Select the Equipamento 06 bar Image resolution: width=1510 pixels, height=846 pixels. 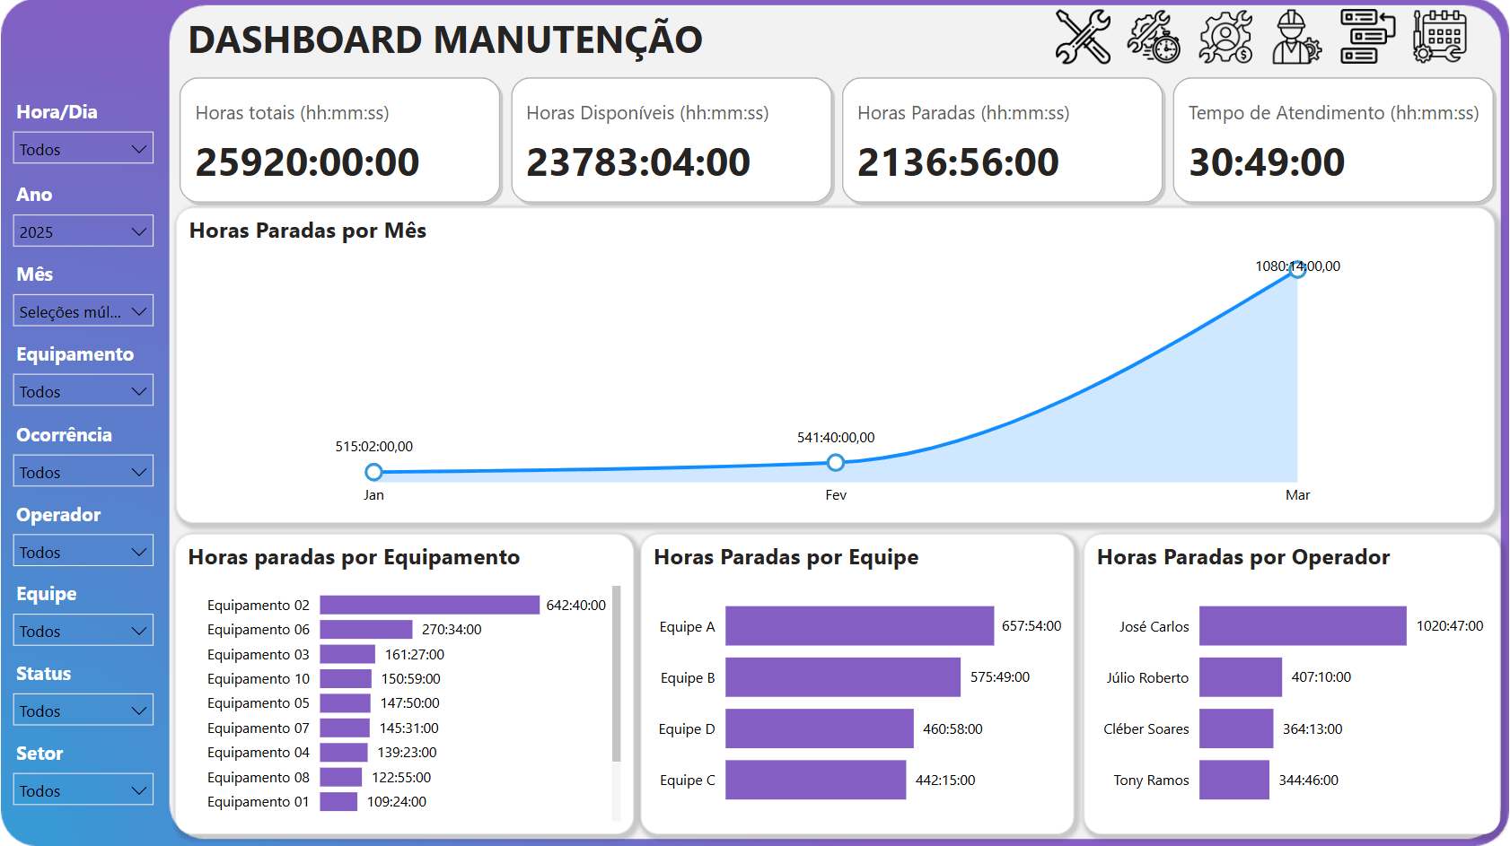click(x=366, y=630)
